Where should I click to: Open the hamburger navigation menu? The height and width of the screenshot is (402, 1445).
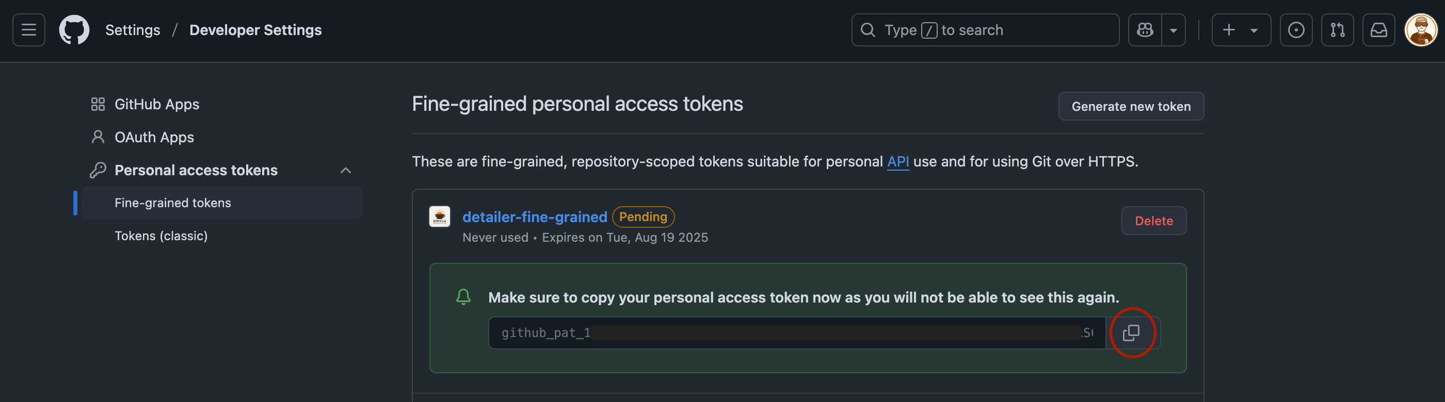pyautogui.click(x=29, y=30)
